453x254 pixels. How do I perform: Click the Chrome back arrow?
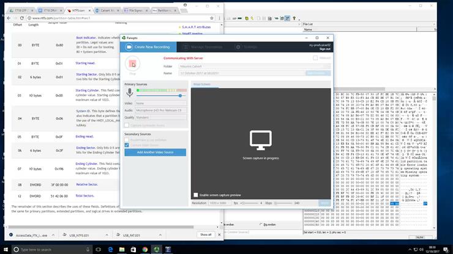[9, 18]
